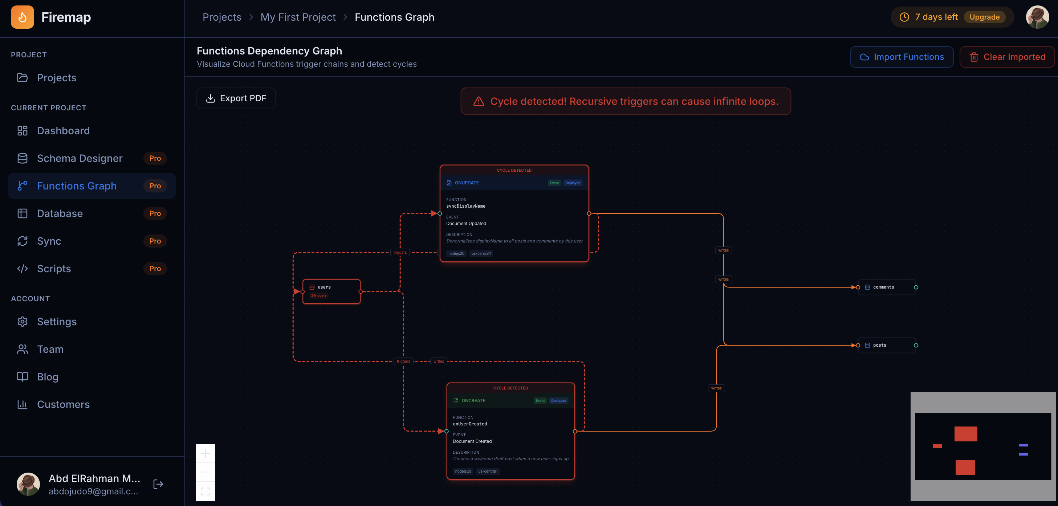Click the Clear Imported button
The image size is (1058, 506).
point(1007,57)
